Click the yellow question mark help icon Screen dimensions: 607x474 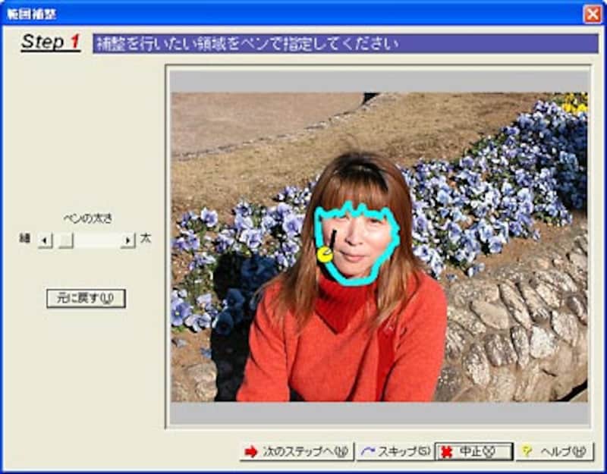coord(527,452)
